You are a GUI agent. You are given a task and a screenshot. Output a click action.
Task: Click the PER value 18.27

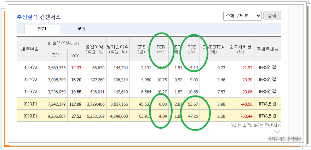(162, 92)
